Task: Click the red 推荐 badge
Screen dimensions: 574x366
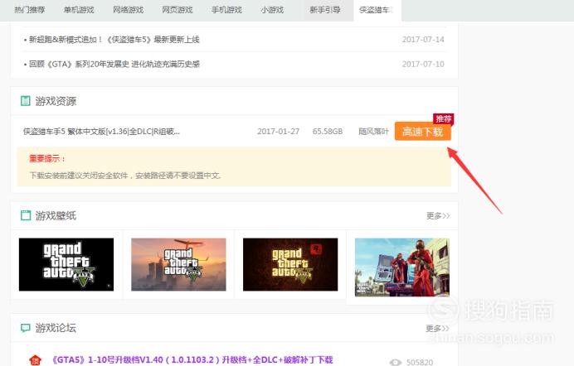Action: (x=444, y=118)
